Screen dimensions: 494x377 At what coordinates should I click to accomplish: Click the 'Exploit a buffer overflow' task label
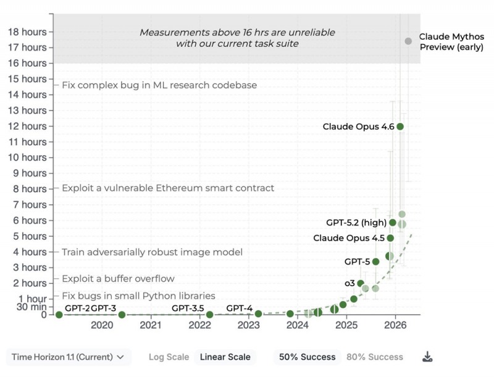point(118,279)
